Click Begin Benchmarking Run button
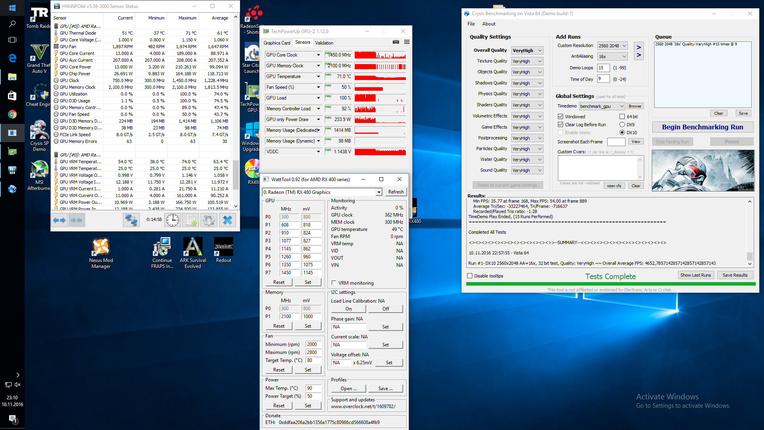Viewport: 764px width, 430px height. [x=702, y=127]
